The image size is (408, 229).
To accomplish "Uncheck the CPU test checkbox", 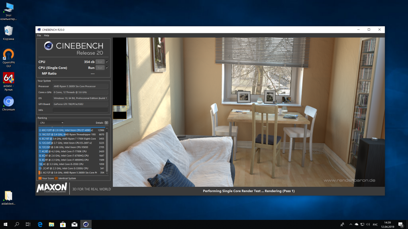I will [x=107, y=62].
